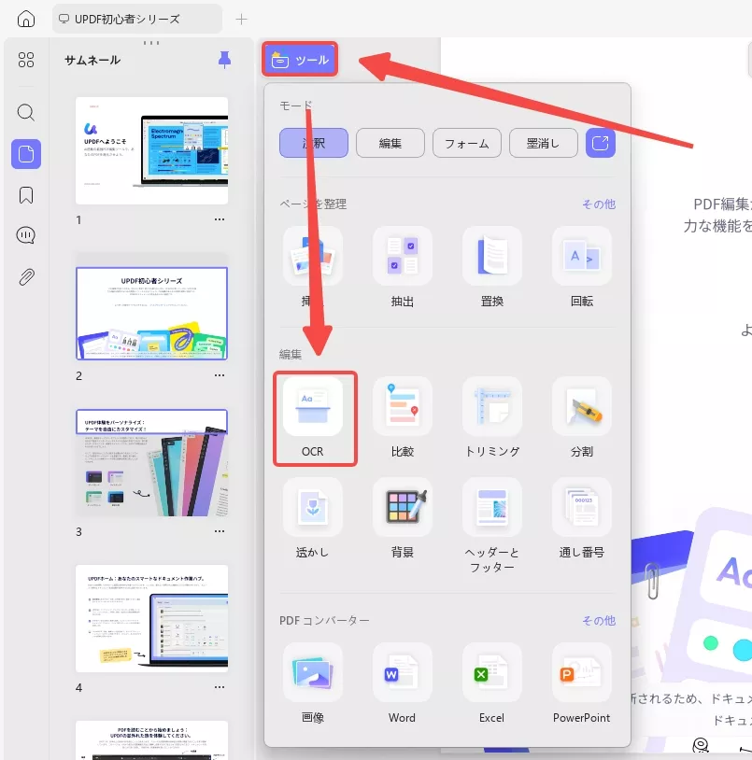The image size is (752, 760).
Task: Choose the 抽出 extract pages tool
Action: click(x=403, y=267)
